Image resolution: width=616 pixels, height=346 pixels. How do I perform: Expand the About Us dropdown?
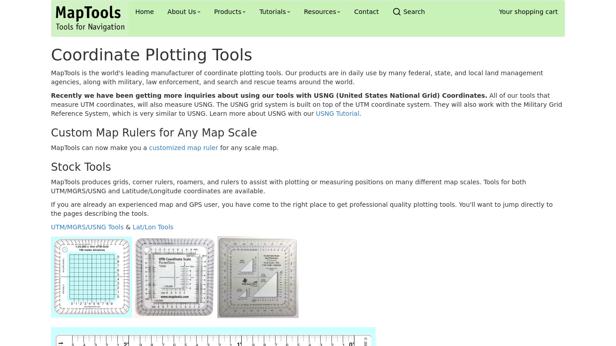(x=184, y=12)
